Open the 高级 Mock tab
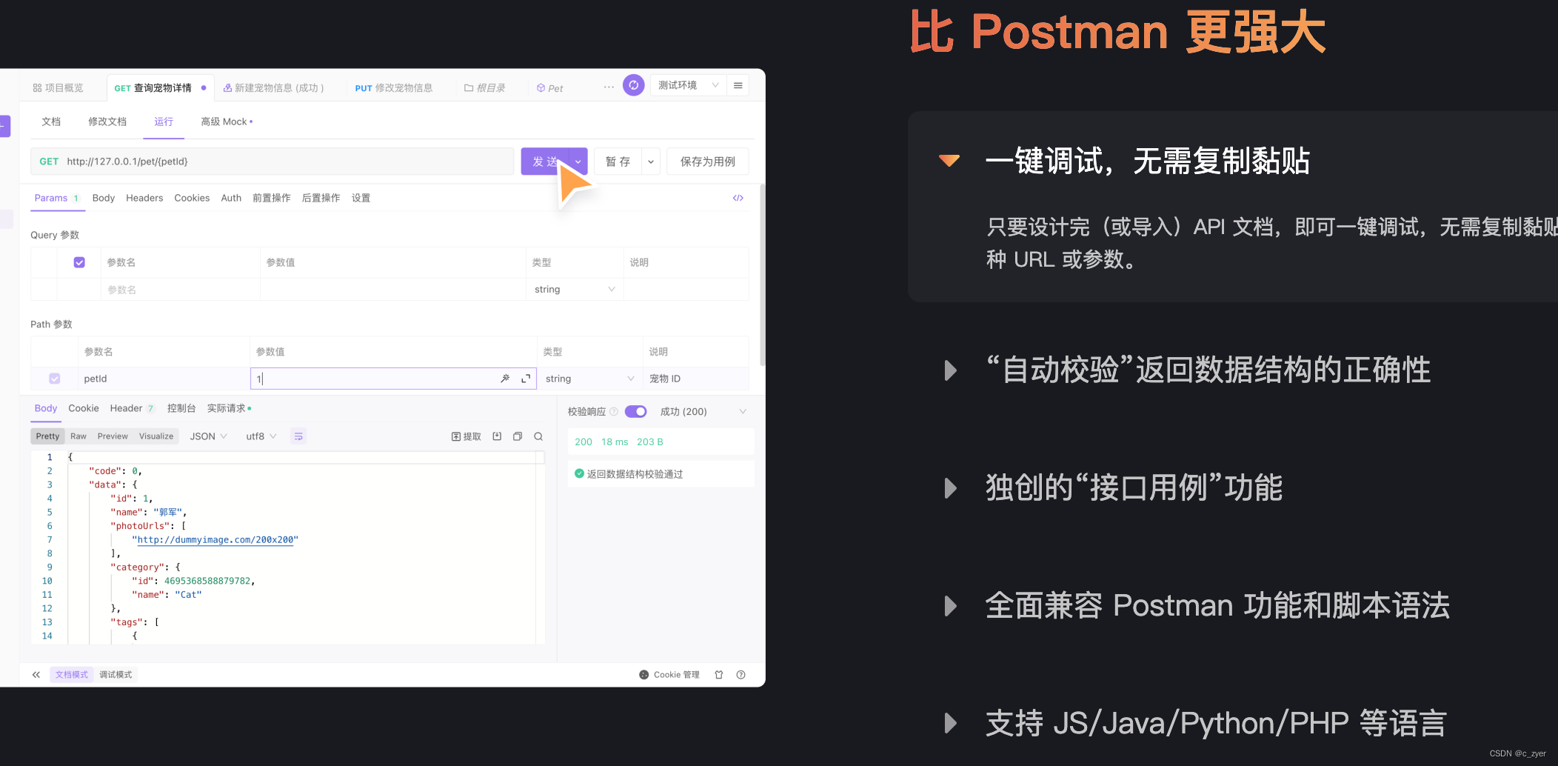The height and width of the screenshot is (766, 1558). click(227, 121)
